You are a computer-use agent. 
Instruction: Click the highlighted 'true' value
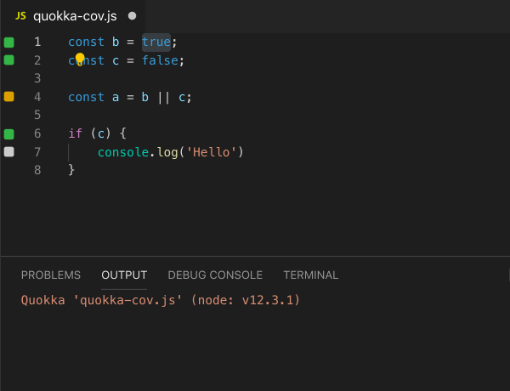[x=156, y=42]
